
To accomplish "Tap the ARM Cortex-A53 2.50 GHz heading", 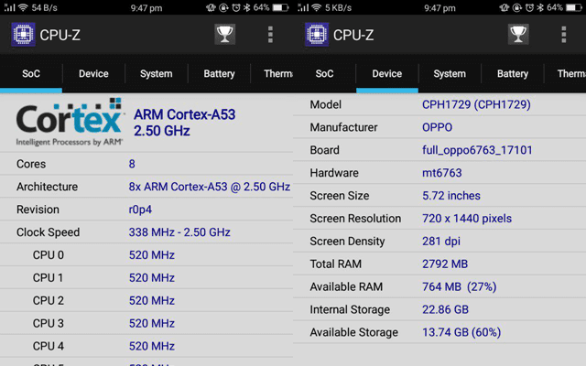I will (185, 123).
